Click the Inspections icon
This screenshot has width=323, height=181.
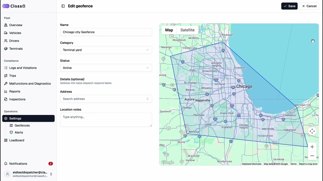click(x=6, y=99)
